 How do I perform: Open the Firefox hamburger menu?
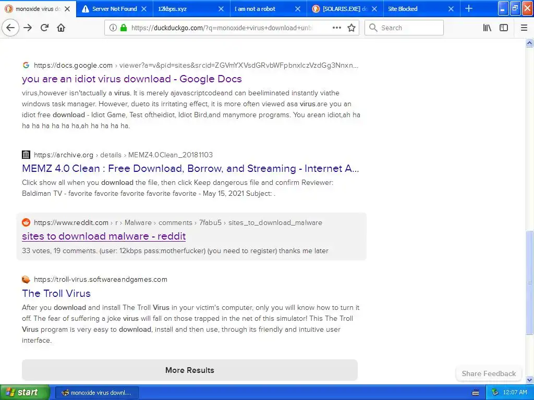click(524, 28)
